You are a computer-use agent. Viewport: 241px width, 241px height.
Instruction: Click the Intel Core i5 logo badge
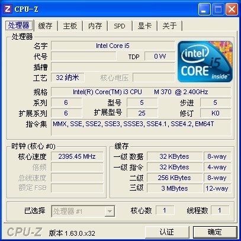(205, 62)
